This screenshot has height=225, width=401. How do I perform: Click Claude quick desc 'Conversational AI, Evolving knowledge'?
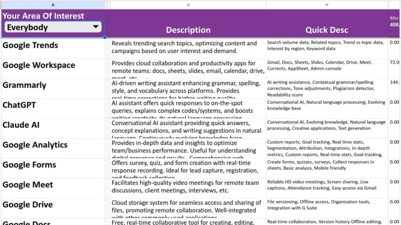tap(327, 128)
